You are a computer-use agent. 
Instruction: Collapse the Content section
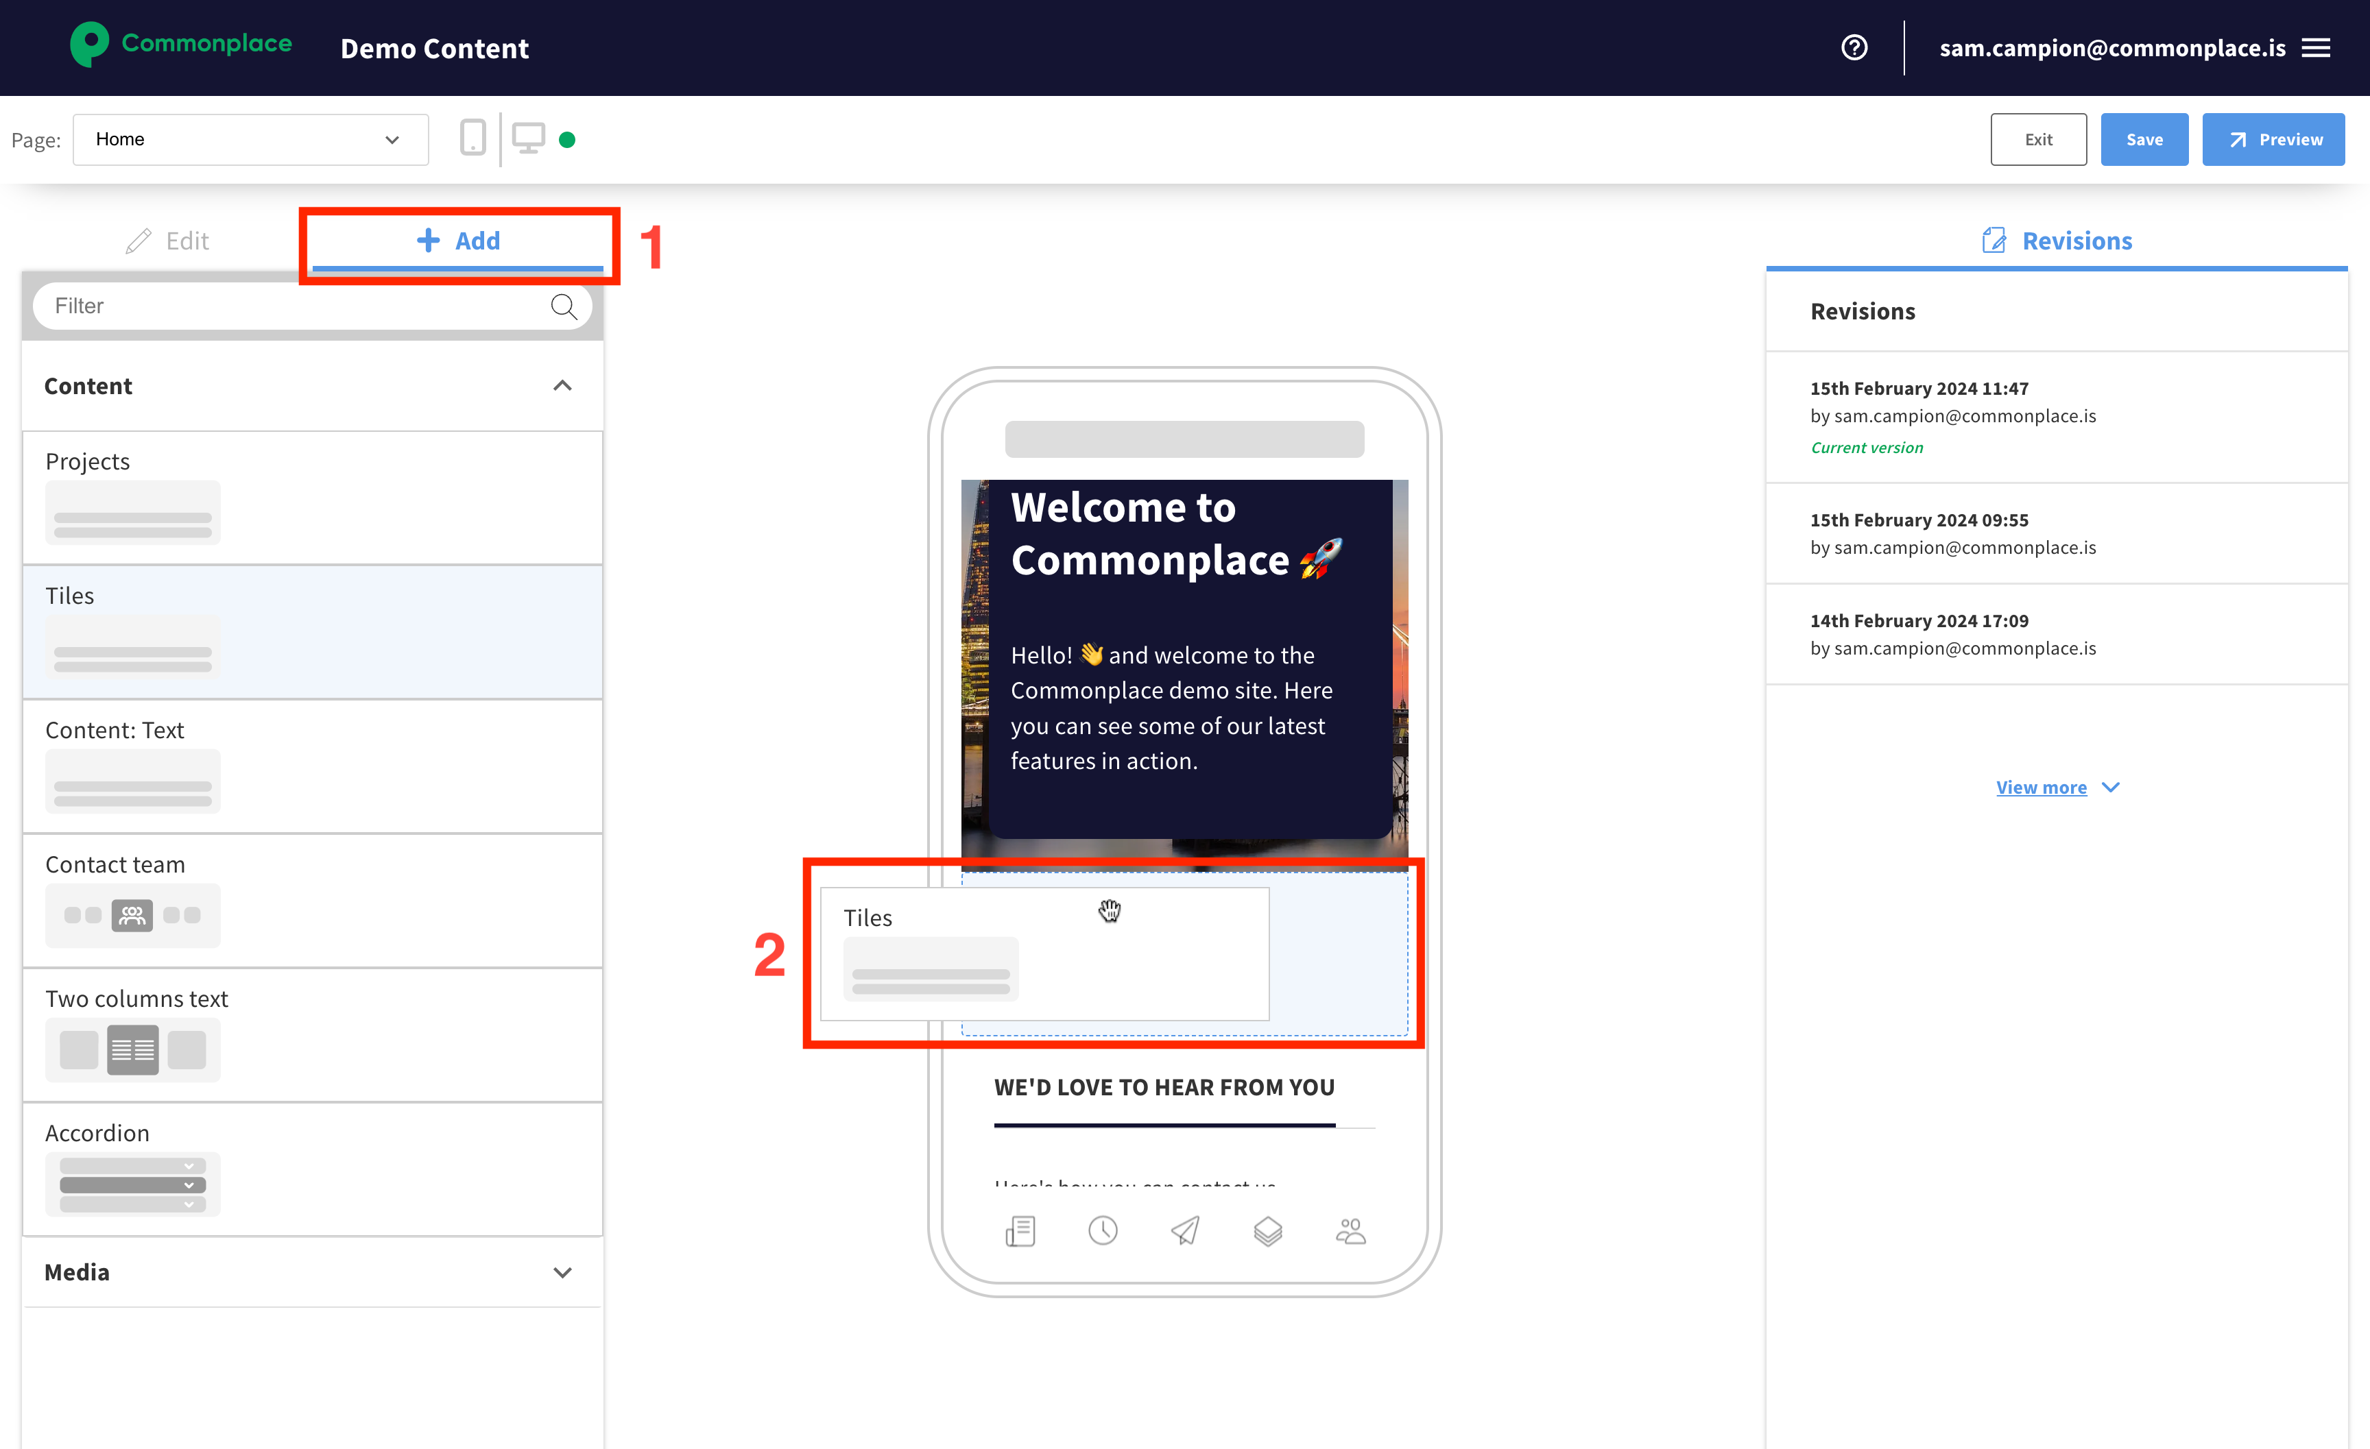pyautogui.click(x=563, y=386)
